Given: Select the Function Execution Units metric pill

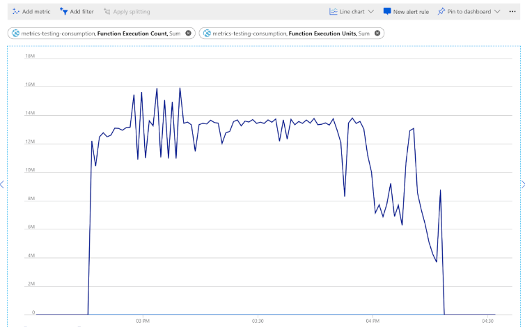Looking at the screenshot, I should pos(292,33).
